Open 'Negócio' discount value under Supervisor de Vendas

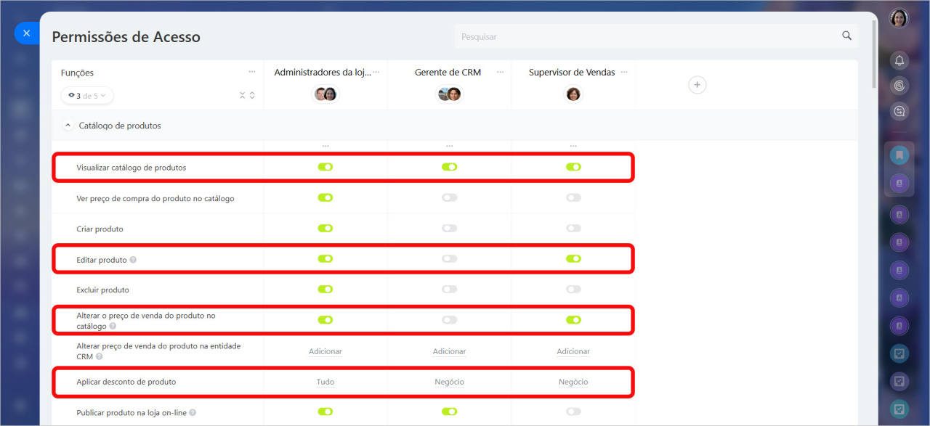(573, 382)
